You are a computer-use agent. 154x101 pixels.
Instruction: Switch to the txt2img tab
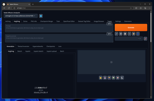(8, 21)
